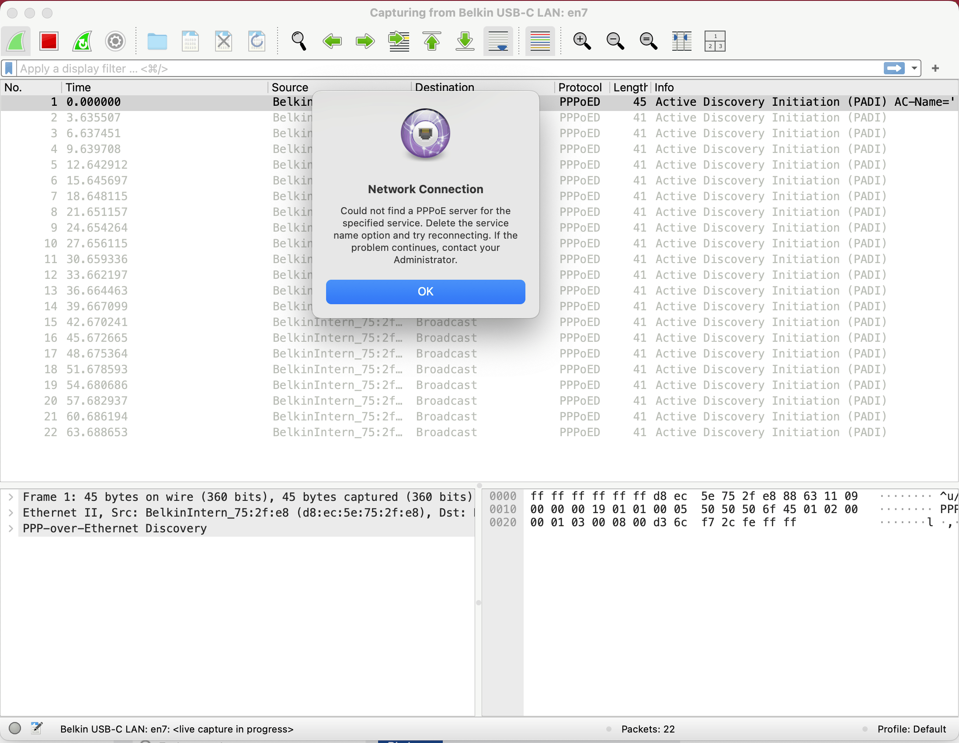Viewport: 959px width, 743px height.
Task: Expand the Ethernet II tree item
Action: [x=11, y=513]
